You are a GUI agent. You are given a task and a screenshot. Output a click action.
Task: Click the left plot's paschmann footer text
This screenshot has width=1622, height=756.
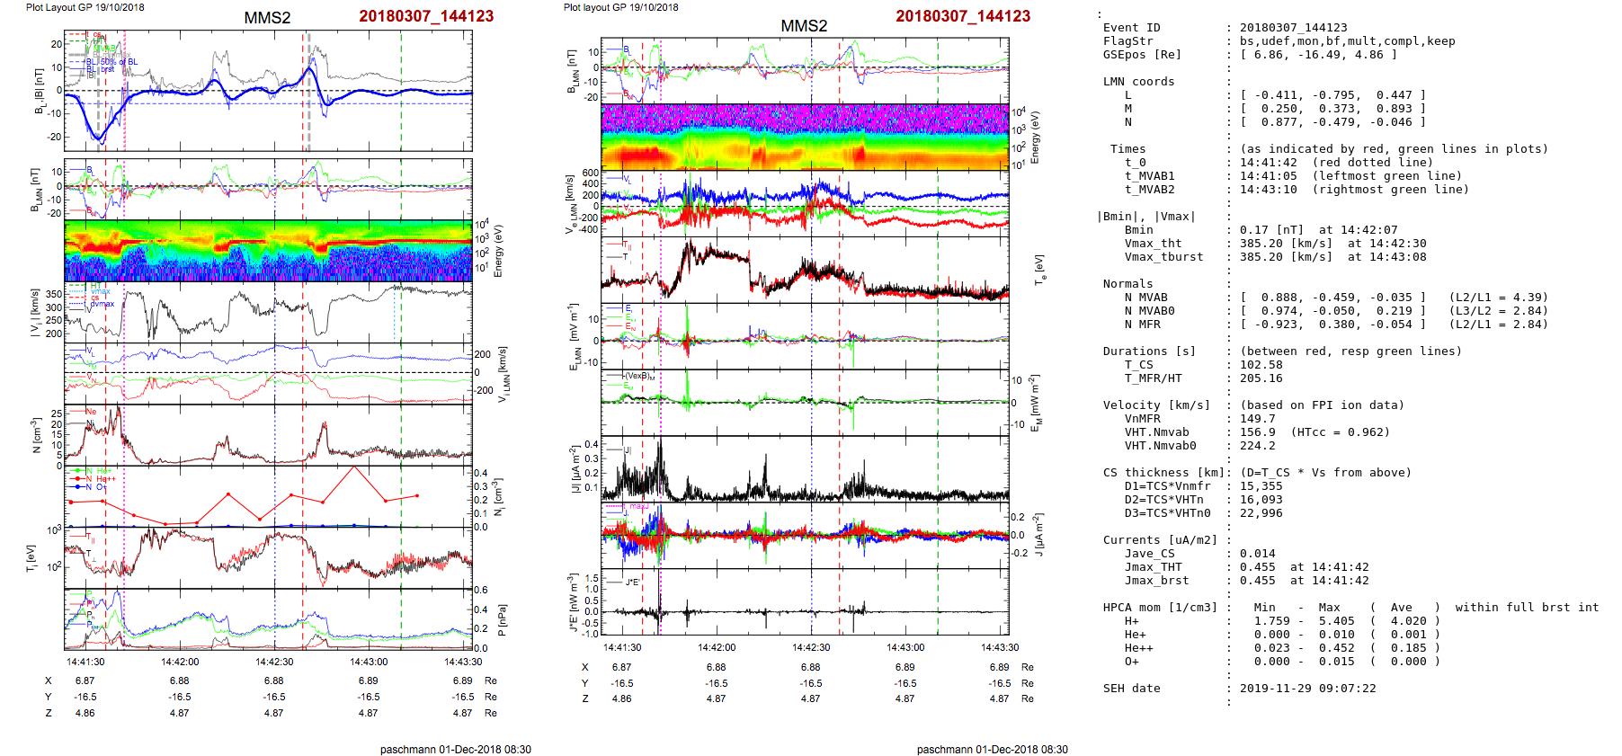(455, 749)
